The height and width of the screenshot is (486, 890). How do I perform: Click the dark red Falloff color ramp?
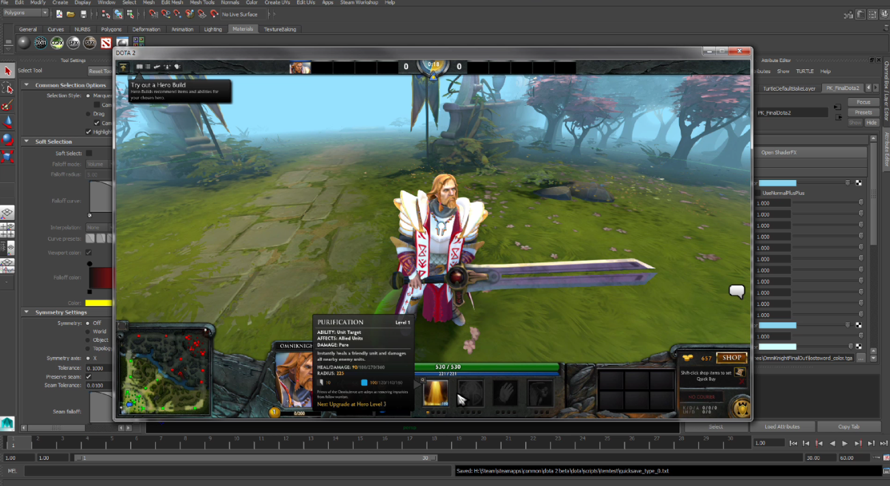tap(101, 277)
